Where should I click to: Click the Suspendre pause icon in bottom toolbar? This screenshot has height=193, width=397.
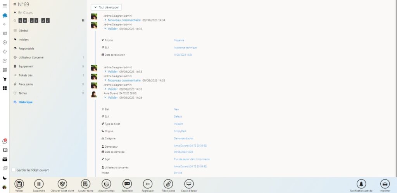point(39,184)
